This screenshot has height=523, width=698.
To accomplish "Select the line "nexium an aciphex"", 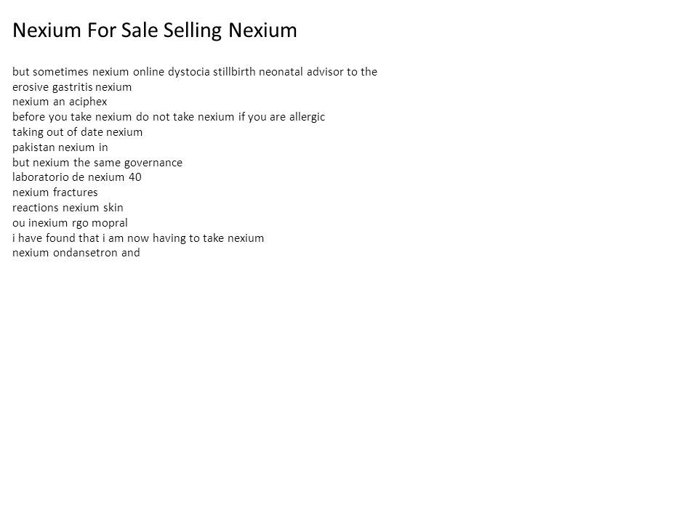I will [x=60, y=102].
